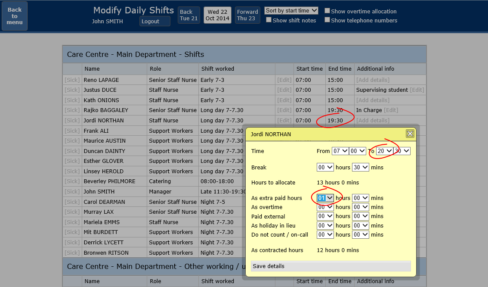This screenshot has height=287, width=488.
Task: Open the Break minutes dropdown showing 30
Action: (360, 167)
